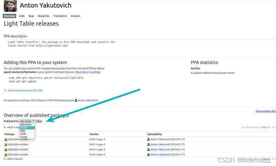Click person icon beside contact Anton Yakutovich
The image size is (276, 166).
click(x=76, y=100)
